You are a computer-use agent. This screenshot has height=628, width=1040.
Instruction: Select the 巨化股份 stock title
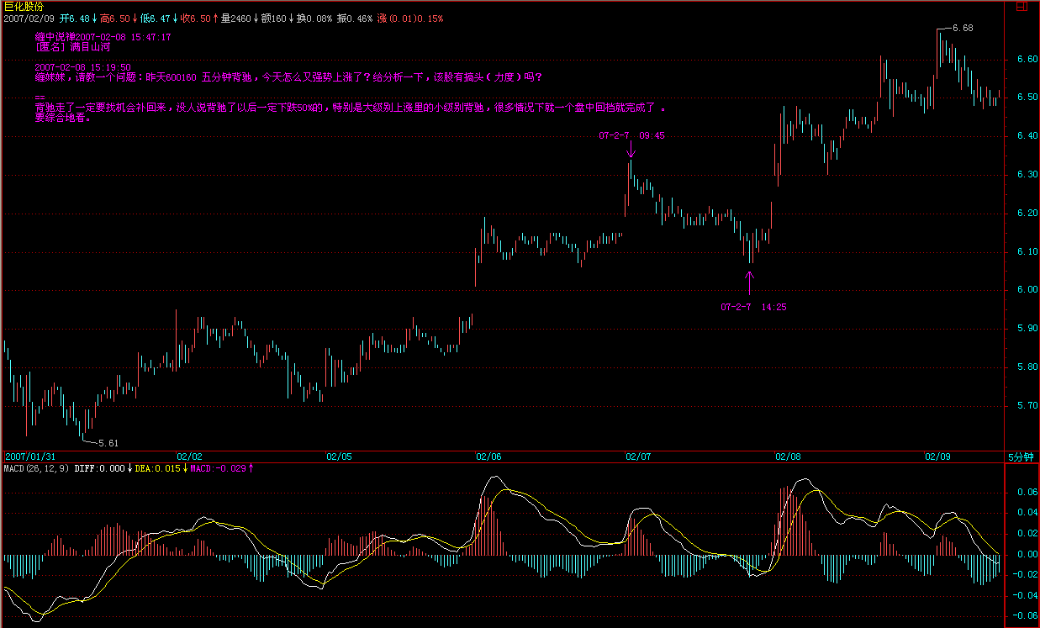[24, 6]
